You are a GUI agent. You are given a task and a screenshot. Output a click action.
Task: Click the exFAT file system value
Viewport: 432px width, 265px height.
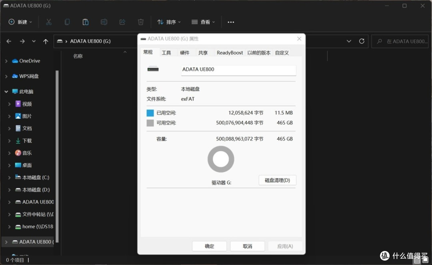tap(188, 99)
